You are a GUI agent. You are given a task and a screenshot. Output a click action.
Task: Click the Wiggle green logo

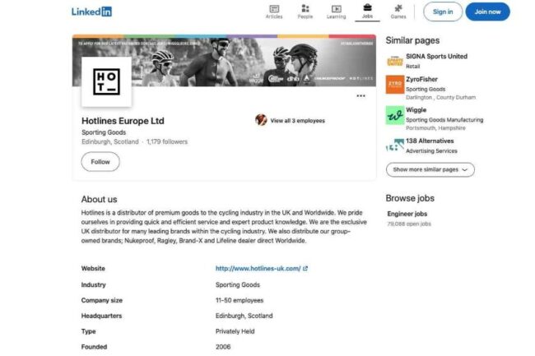pyautogui.click(x=395, y=115)
